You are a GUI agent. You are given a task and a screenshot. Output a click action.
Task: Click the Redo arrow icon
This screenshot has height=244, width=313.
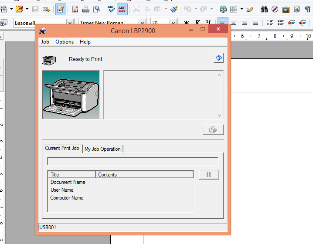point(204,9)
